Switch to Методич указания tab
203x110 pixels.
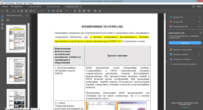pos(54,6)
